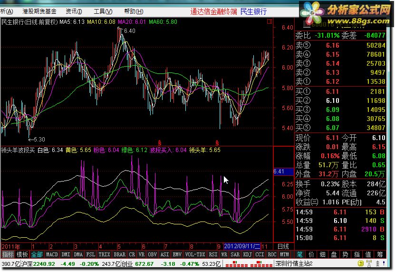Click the second red S marker below chart
The image size is (395, 272).
[x=217, y=143]
